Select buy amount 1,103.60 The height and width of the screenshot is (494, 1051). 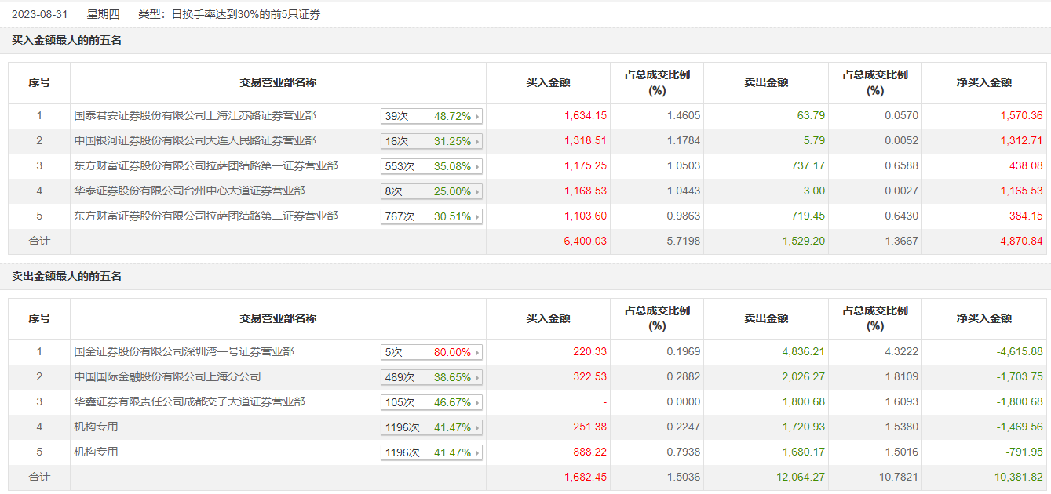pos(586,216)
